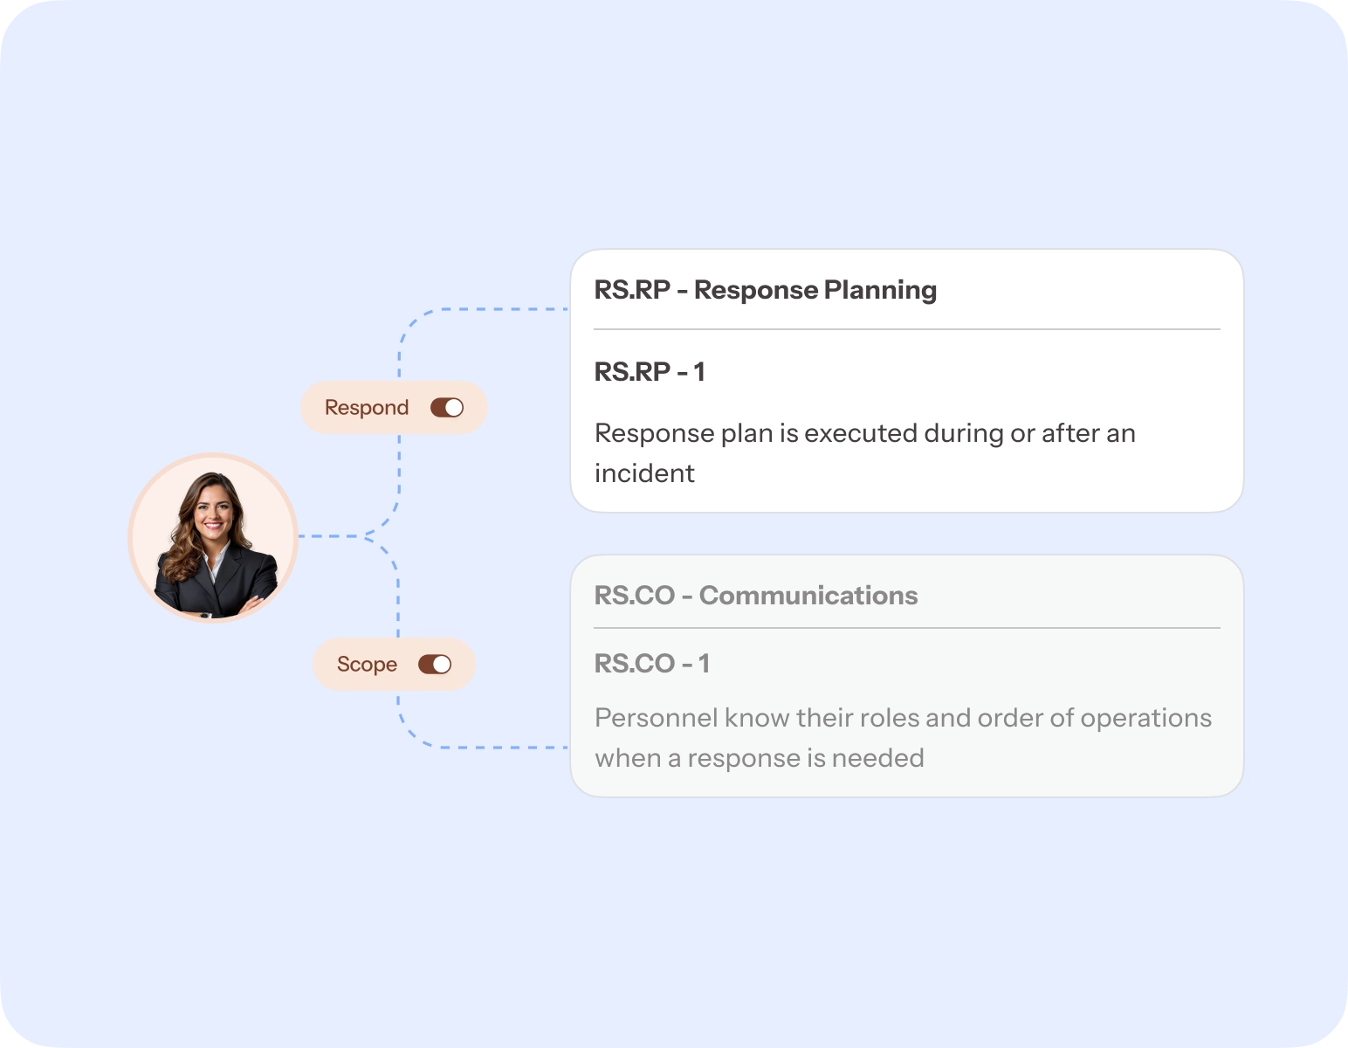Screen dimensions: 1348x1048
Task: Select the Scope pill label
Action: 365,664
